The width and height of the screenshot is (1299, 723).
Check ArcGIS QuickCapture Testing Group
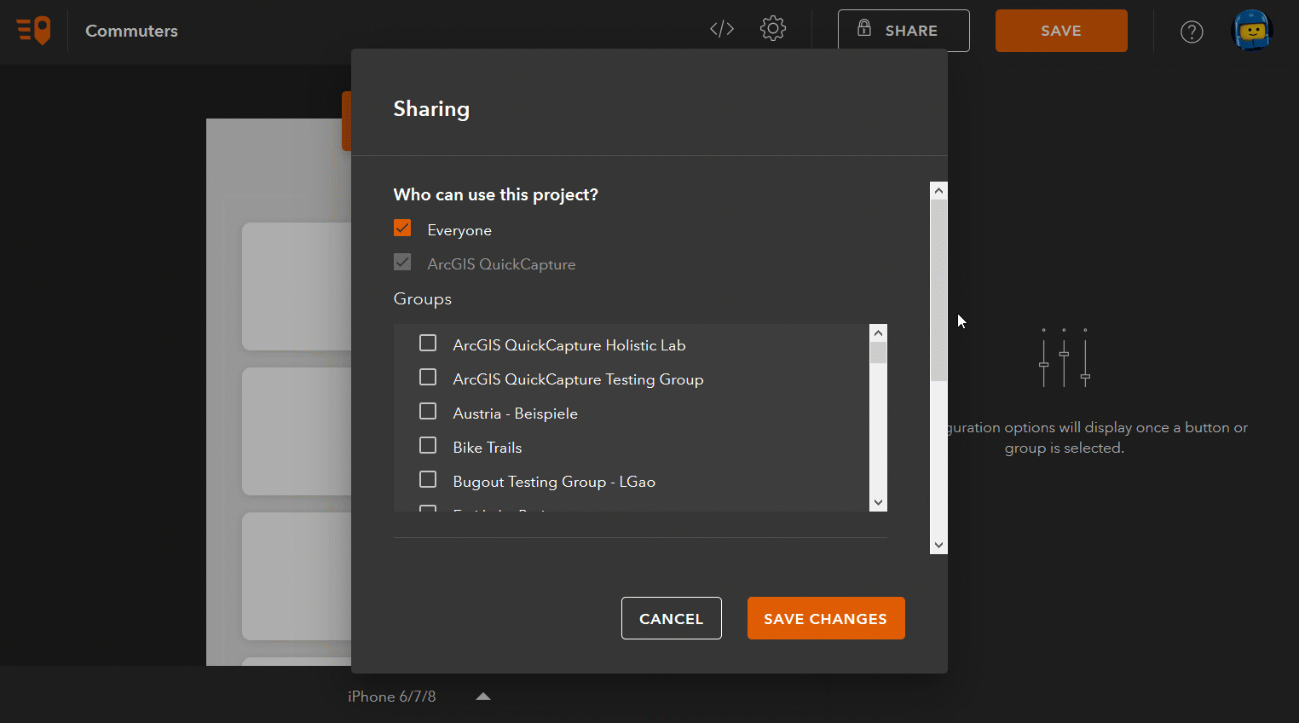coord(428,377)
